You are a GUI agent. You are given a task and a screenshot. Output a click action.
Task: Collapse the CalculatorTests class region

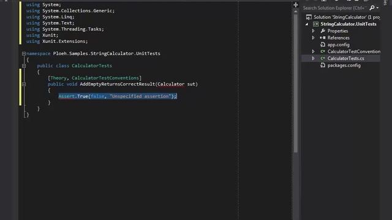click(24, 66)
